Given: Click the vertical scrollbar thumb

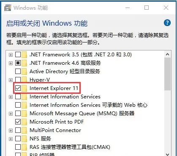Looking at the screenshot, I should pyautogui.click(x=167, y=74).
